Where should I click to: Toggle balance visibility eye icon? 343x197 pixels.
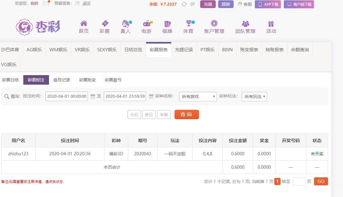[192, 4]
